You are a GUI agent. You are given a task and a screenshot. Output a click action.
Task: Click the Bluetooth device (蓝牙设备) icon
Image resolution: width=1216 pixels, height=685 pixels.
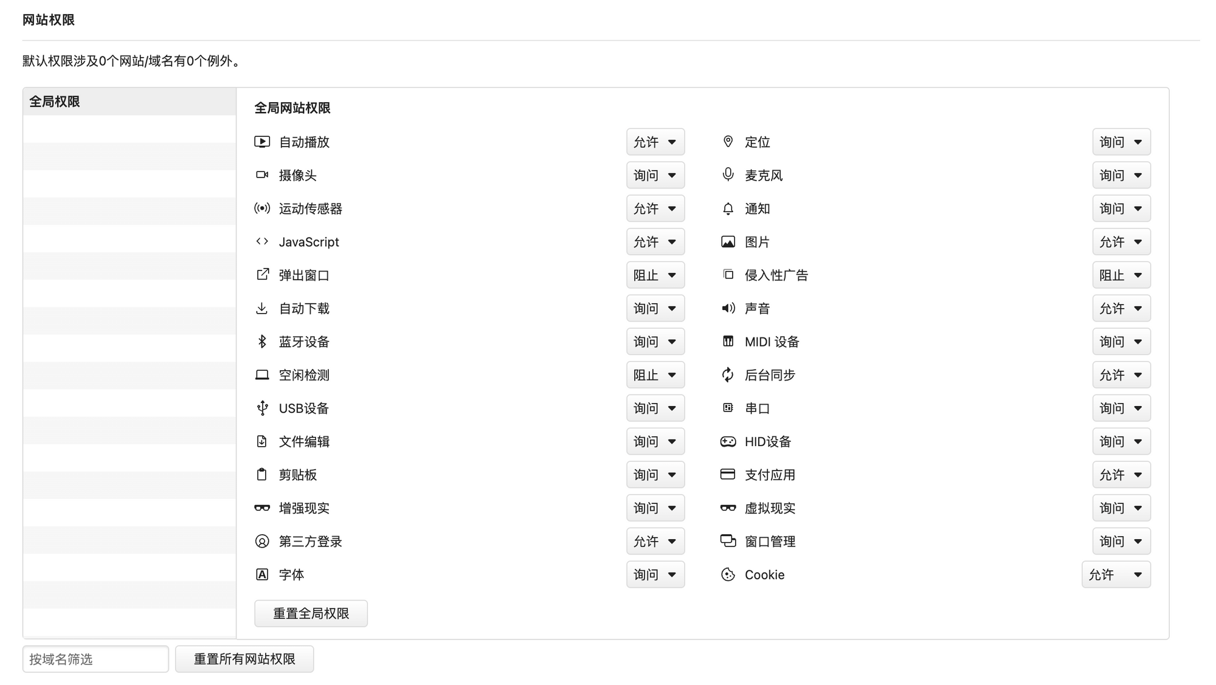pyautogui.click(x=262, y=342)
